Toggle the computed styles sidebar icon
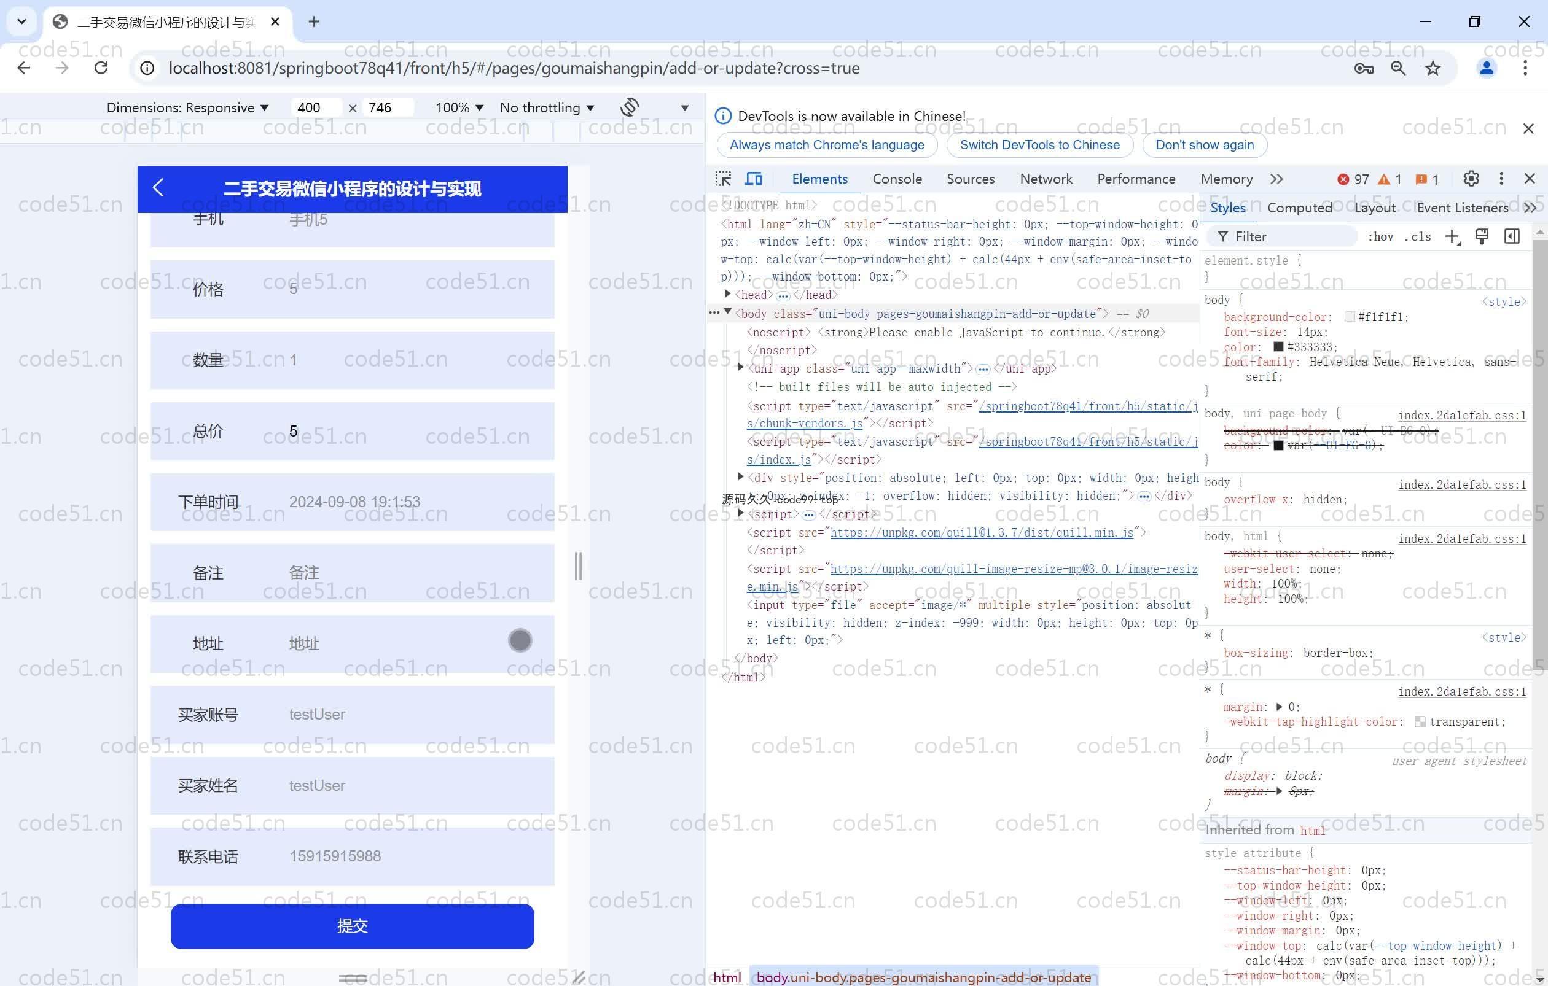Image resolution: width=1548 pixels, height=986 pixels. point(1512,236)
